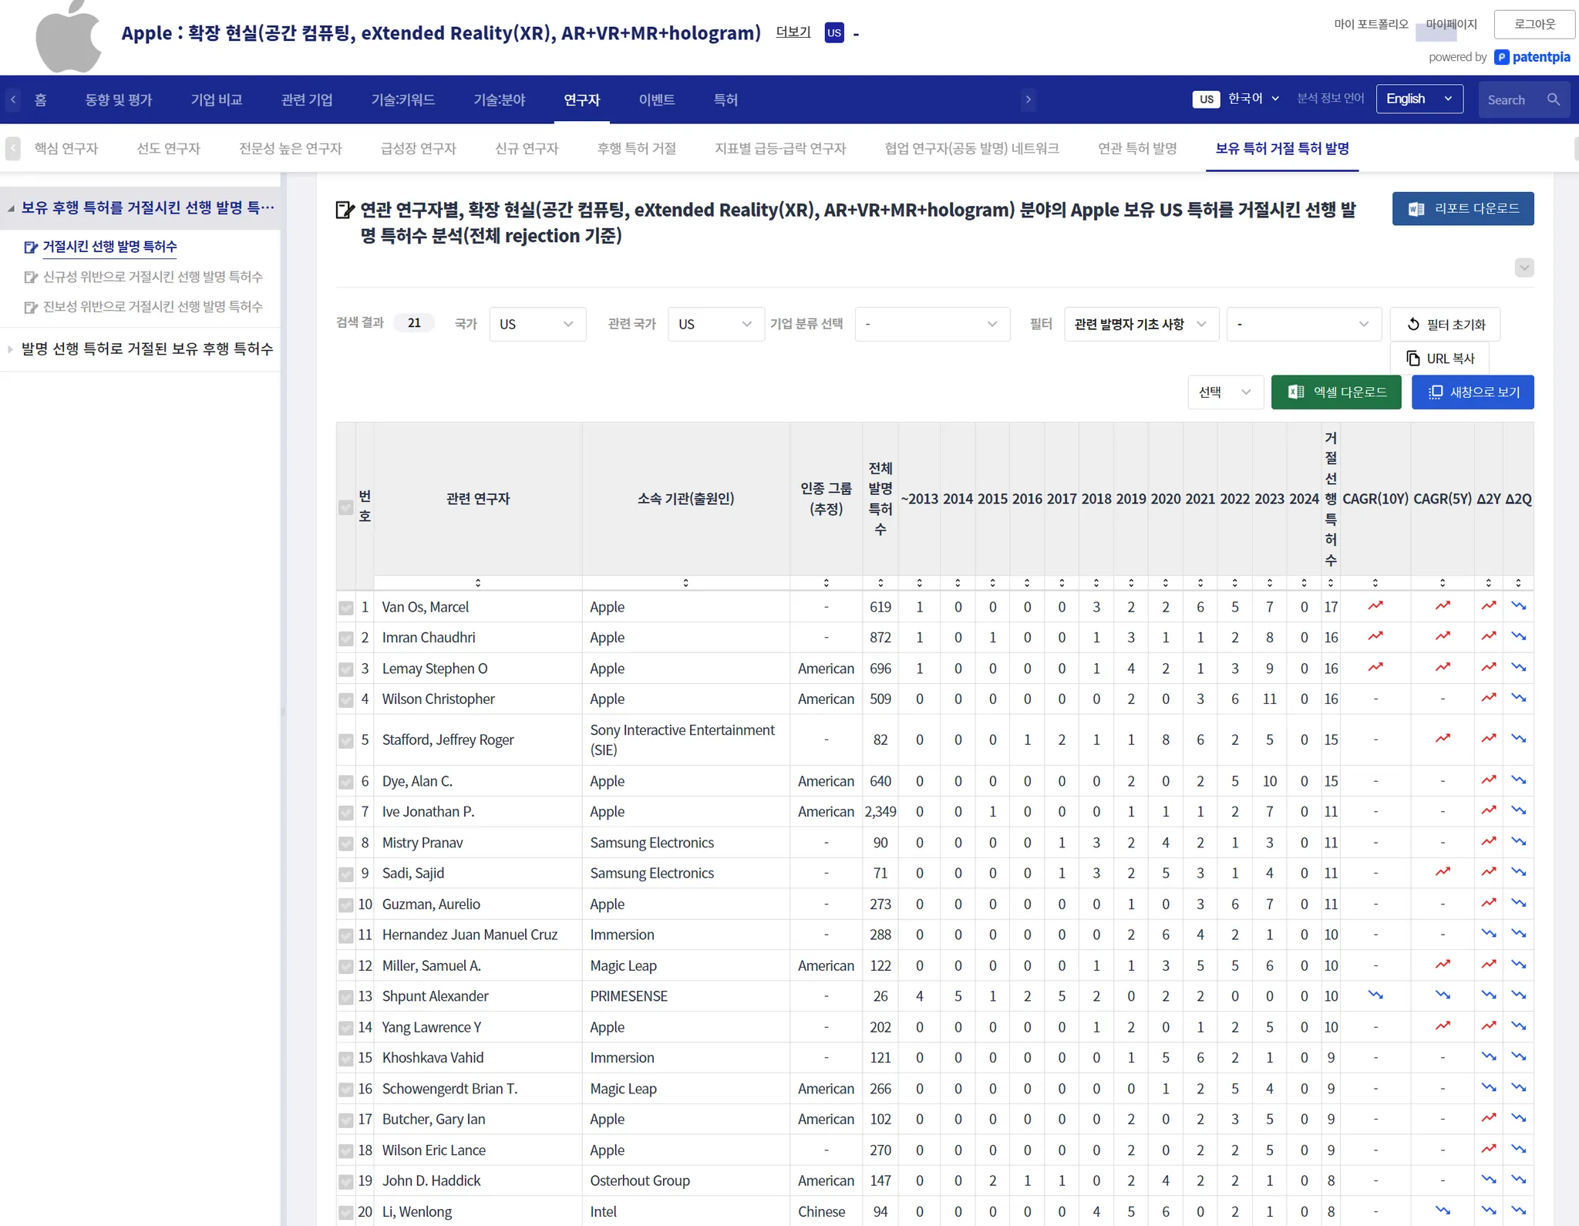This screenshot has width=1579, height=1226.
Task: Open the 관련 발명자 기초 사항 filter dropdown
Action: [x=1140, y=325]
